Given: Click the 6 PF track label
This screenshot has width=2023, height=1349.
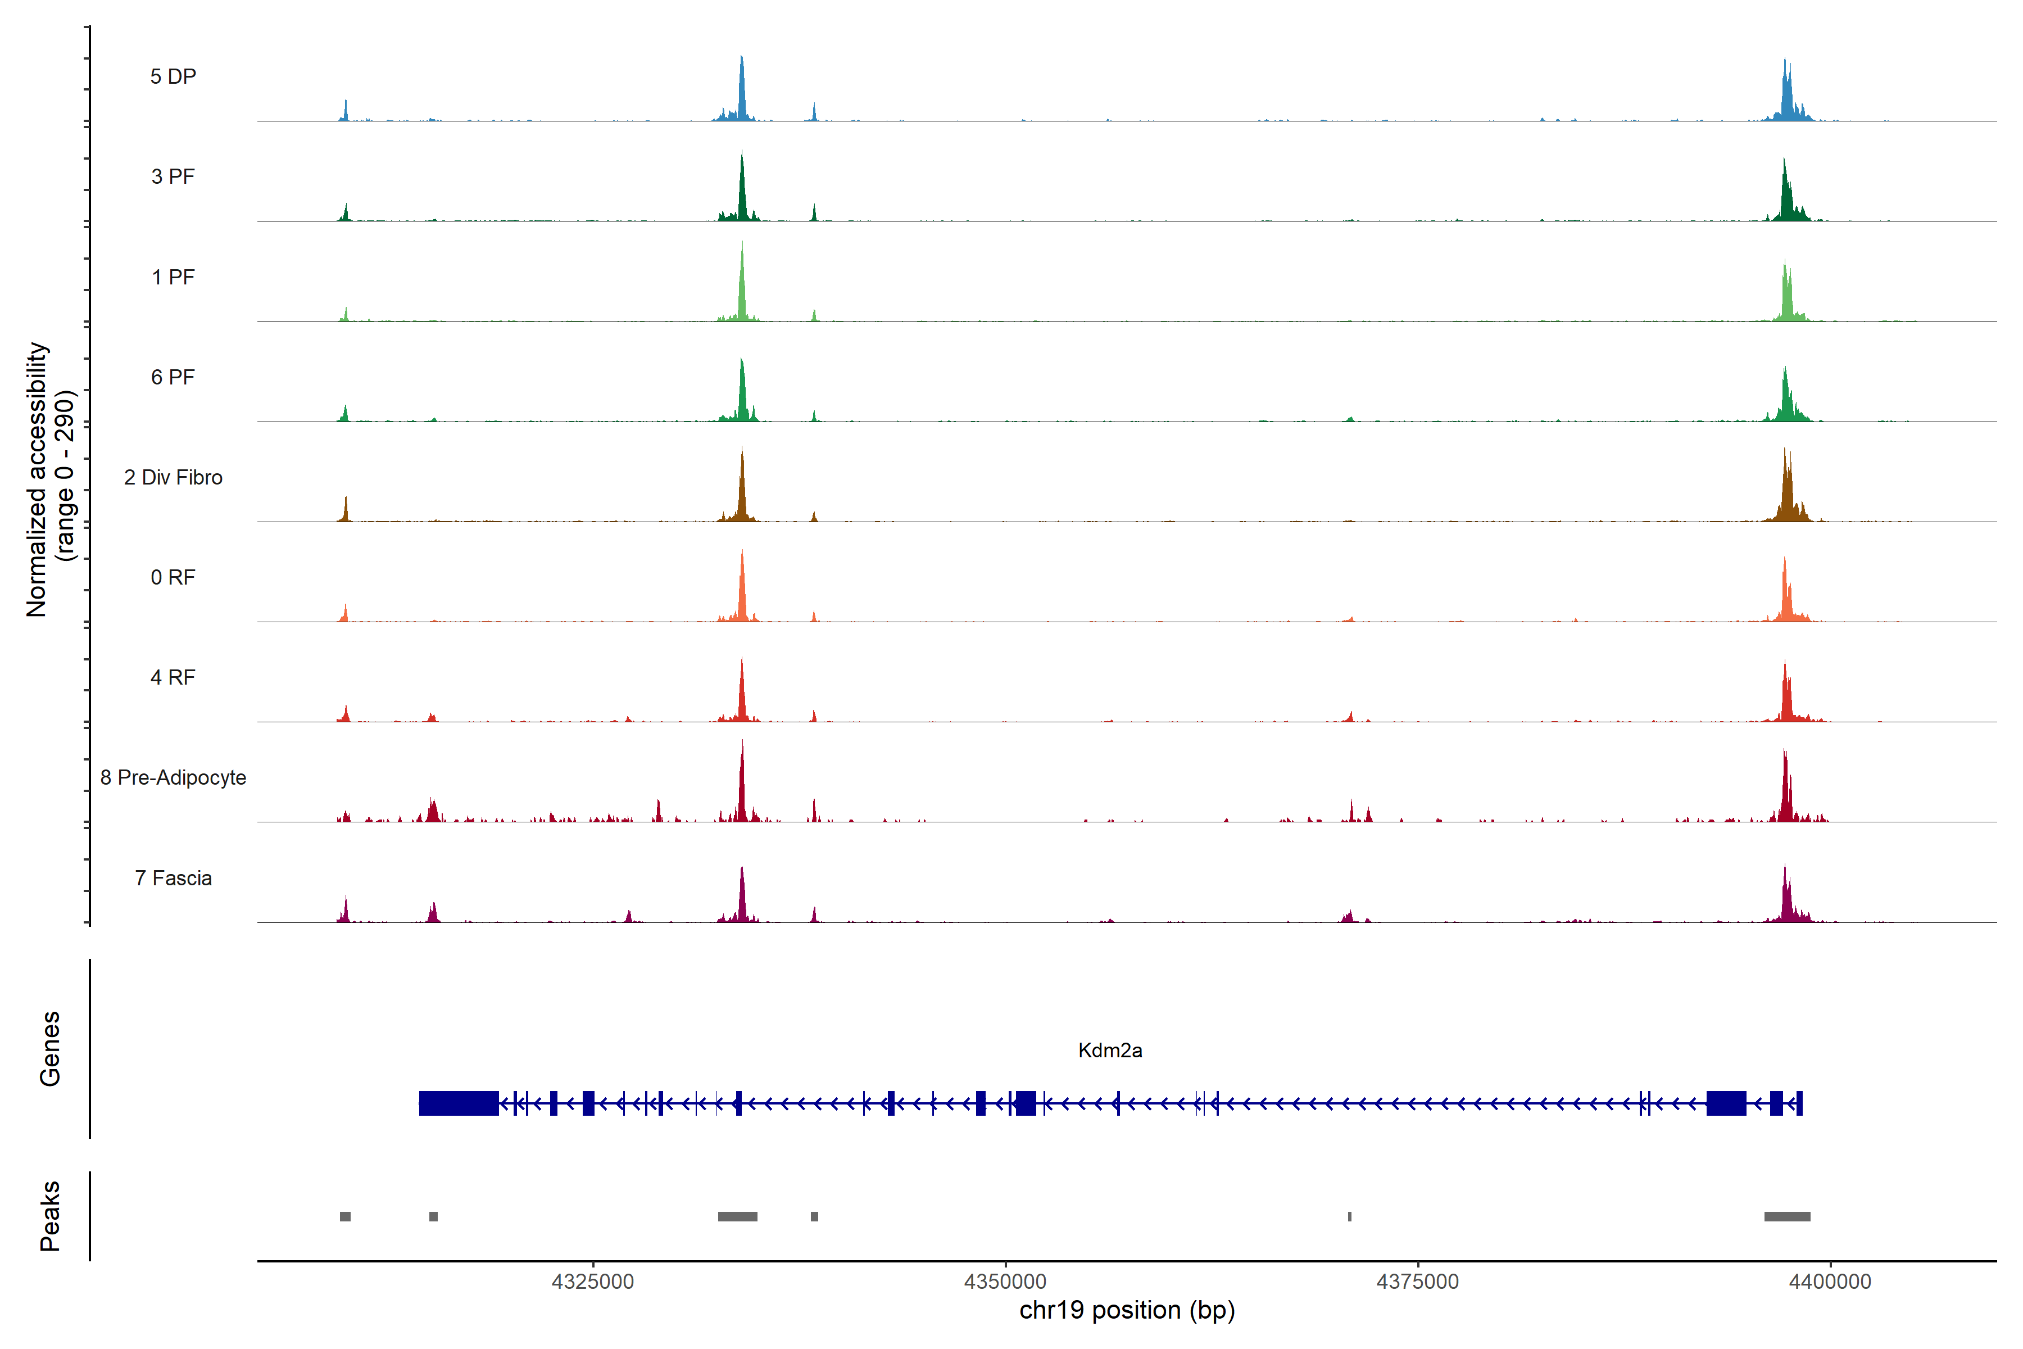Looking at the screenshot, I should tap(173, 377).
